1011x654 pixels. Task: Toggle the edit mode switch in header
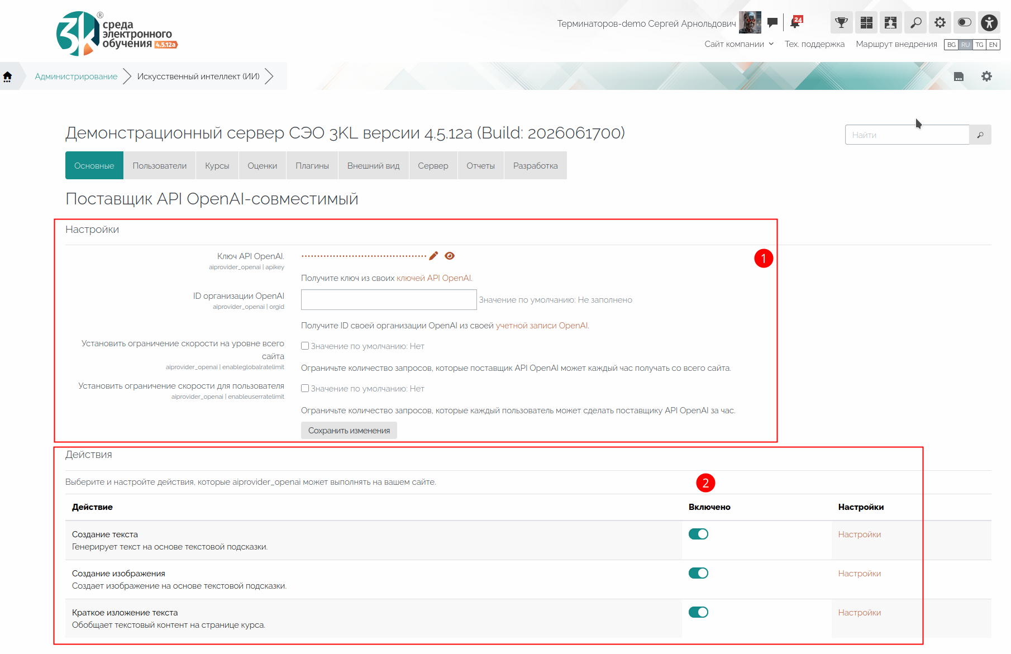[965, 22]
